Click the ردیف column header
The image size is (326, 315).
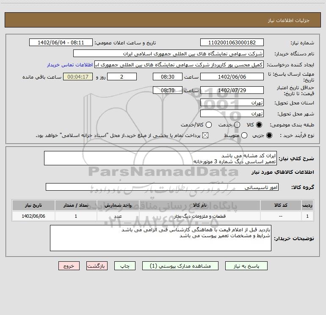pyautogui.click(x=307, y=205)
